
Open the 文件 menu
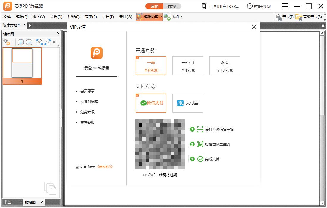[x=7, y=17]
